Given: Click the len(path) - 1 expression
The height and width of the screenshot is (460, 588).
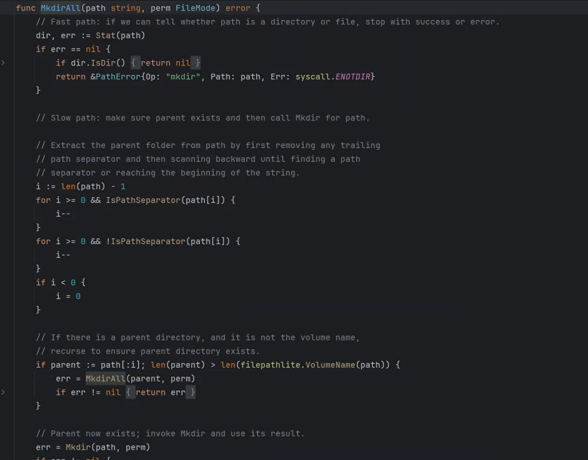Looking at the screenshot, I should click(93, 186).
